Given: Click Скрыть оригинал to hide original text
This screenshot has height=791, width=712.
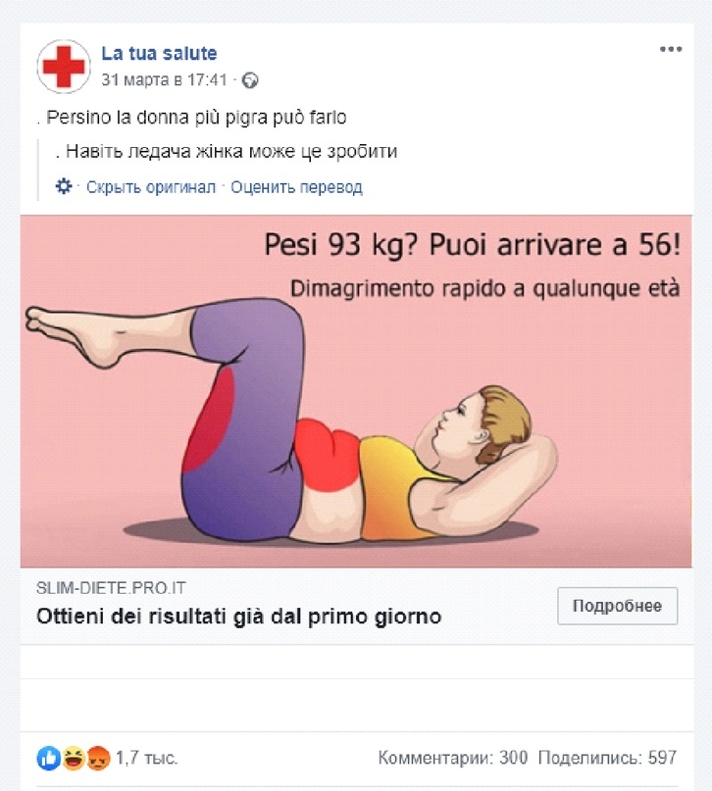Looking at the screenshot, I should pyautogui.click(x=151, y=187).
